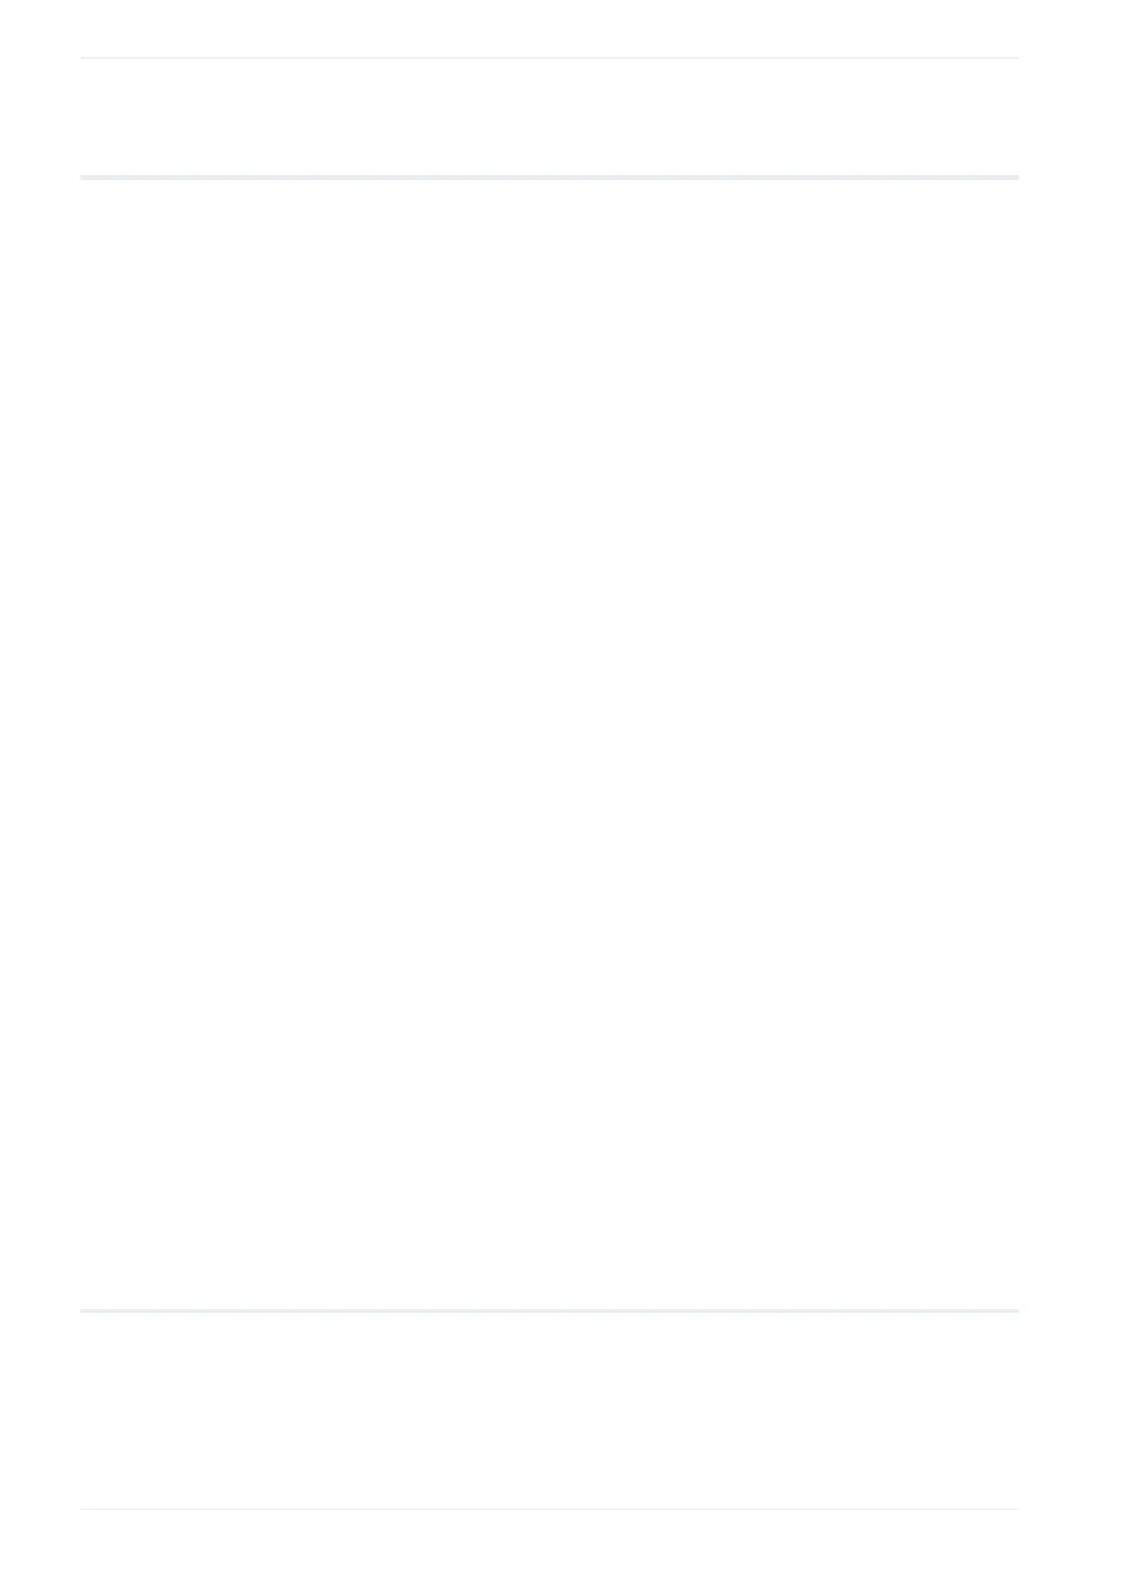The image size is (1127, 1594).
Task: Click the large empty content area
Action: coord(549,744)
